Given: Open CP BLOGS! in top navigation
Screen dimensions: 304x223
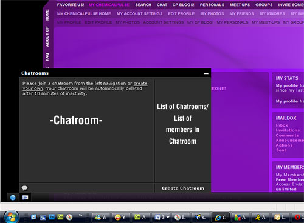Looking at the screenshot, I should [184, 5].
